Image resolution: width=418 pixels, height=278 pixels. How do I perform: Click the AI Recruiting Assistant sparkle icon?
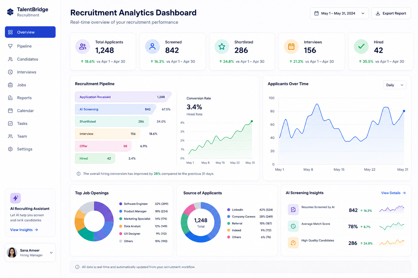(x=16, y=198)
